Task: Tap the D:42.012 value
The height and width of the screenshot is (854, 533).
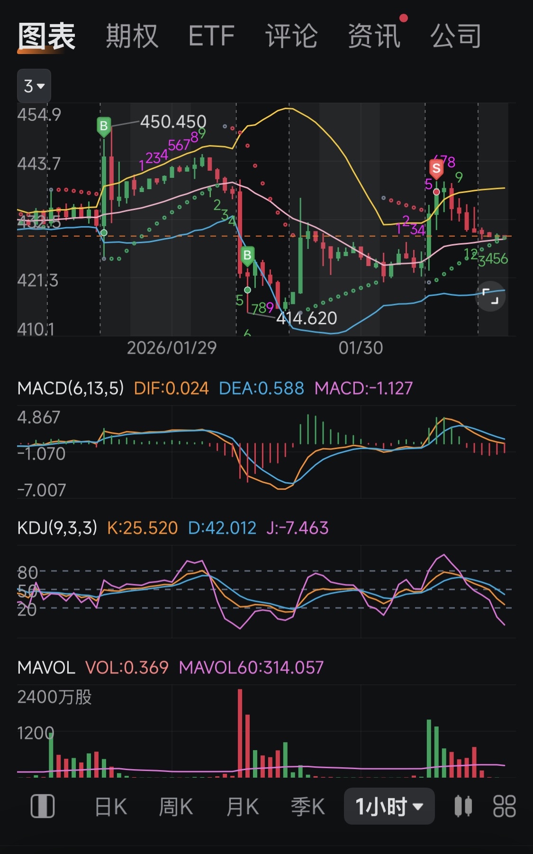Action: coord(222,528)
